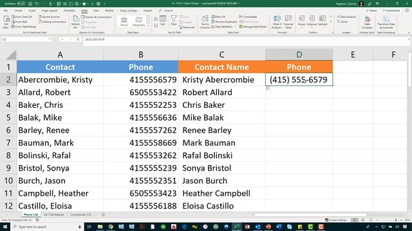Click the Subtotal tool
Image resolution: width=412 pixels, height=231 pixels.
(323, 21)
